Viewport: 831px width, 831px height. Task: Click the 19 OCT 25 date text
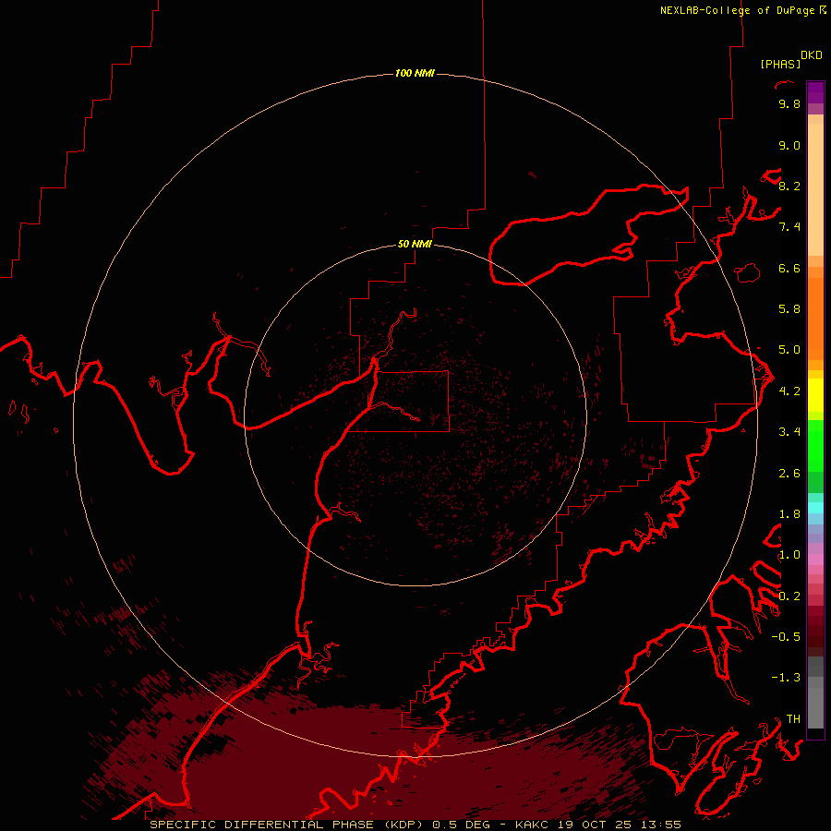596,825
